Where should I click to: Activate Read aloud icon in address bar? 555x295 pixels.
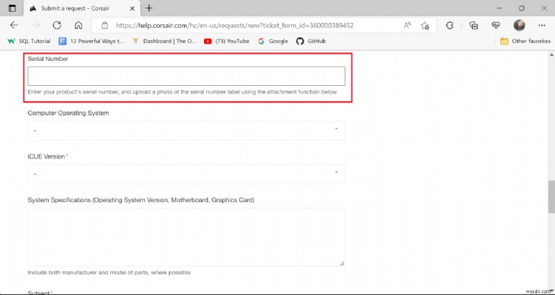coord(407,26)
